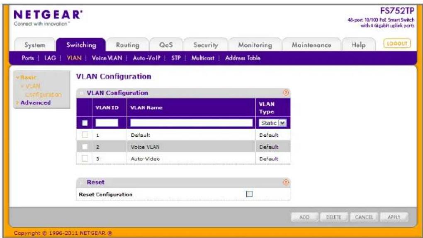The width and height of the screenshot is (423, 238).
Task: Focus the VLAN Name input field
Action: tap(191, 123)
